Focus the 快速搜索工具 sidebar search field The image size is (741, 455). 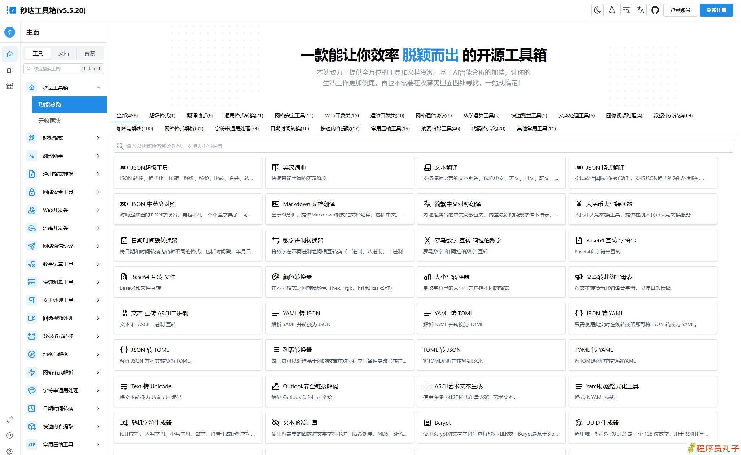[x=63, y=69]
